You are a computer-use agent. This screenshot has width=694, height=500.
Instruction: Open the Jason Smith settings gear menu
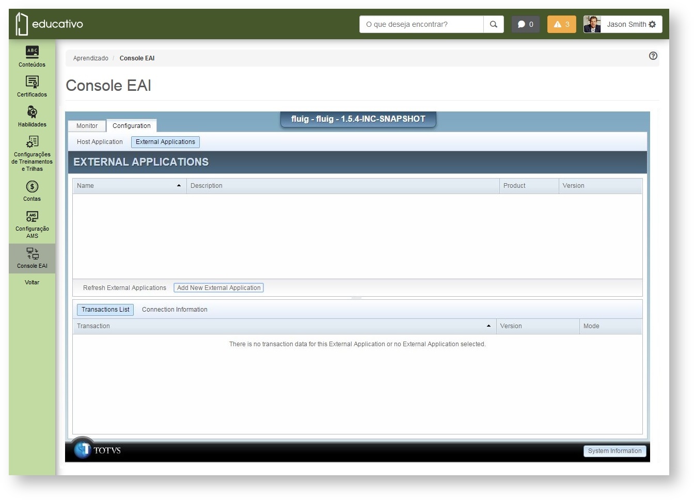(x=652, y=24)
